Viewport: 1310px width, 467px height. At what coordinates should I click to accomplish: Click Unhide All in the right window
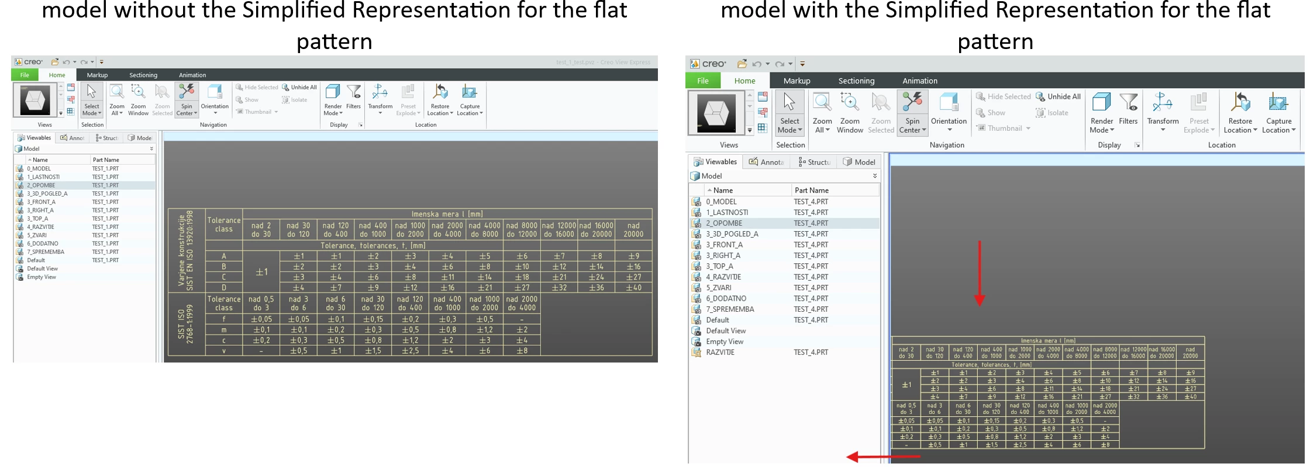coord(1058,96)
